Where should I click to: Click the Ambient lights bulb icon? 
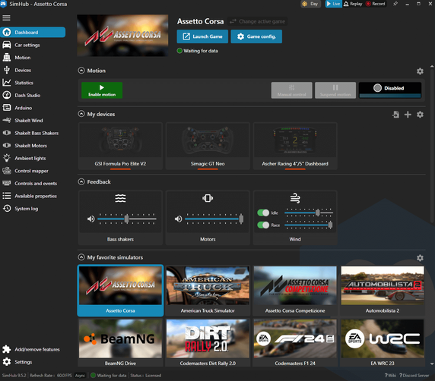7,158
